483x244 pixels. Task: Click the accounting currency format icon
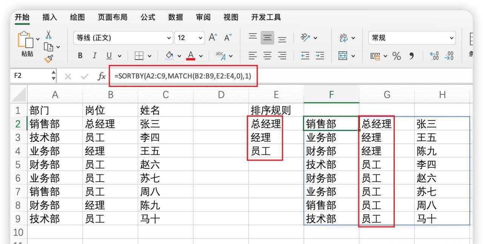376,57
